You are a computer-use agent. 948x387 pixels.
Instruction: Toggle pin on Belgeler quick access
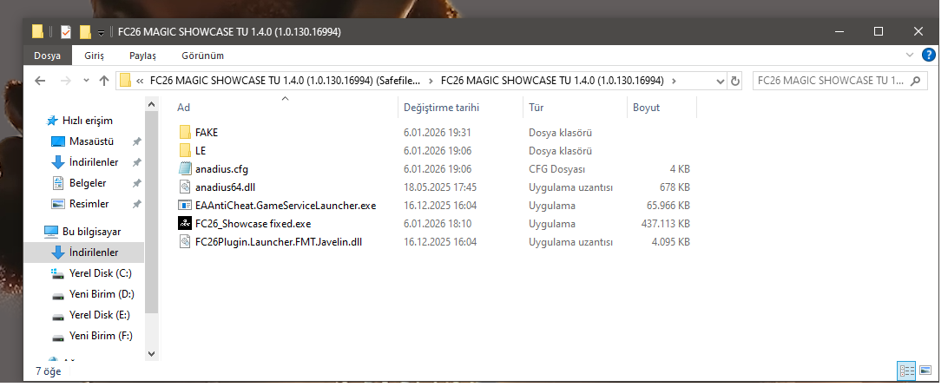point(136,183)
